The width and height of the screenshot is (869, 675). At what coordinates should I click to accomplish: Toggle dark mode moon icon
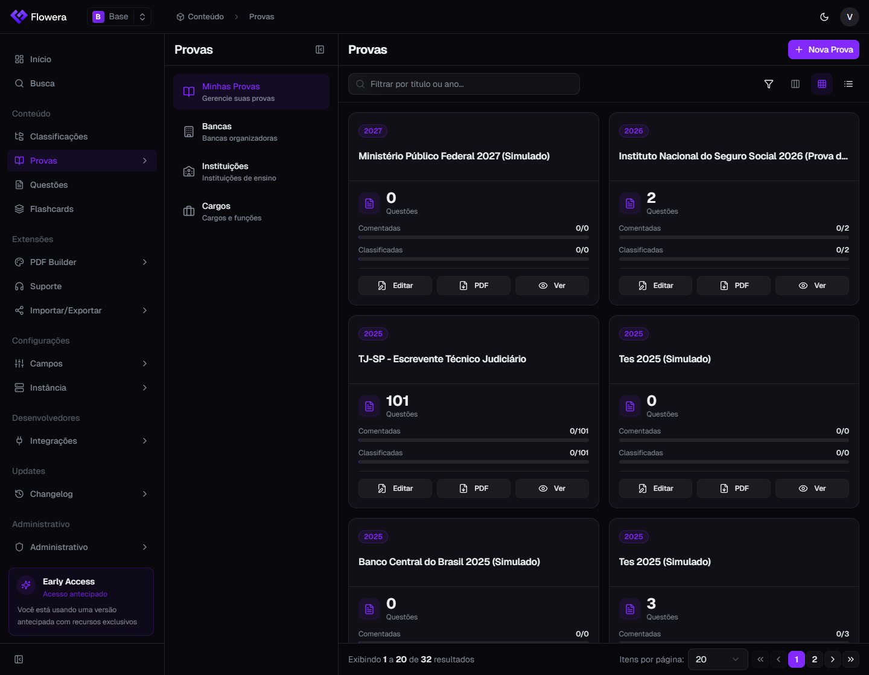tap(824, 17)
